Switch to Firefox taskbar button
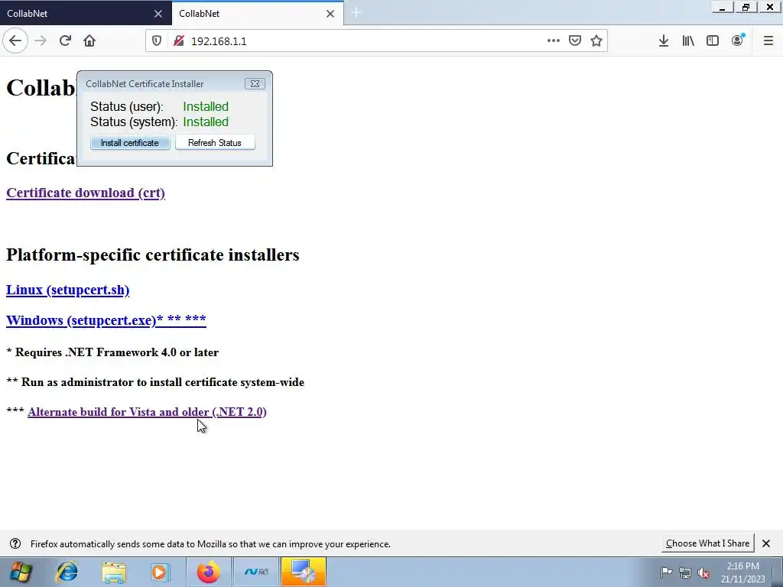 click(x=208, y=572)
